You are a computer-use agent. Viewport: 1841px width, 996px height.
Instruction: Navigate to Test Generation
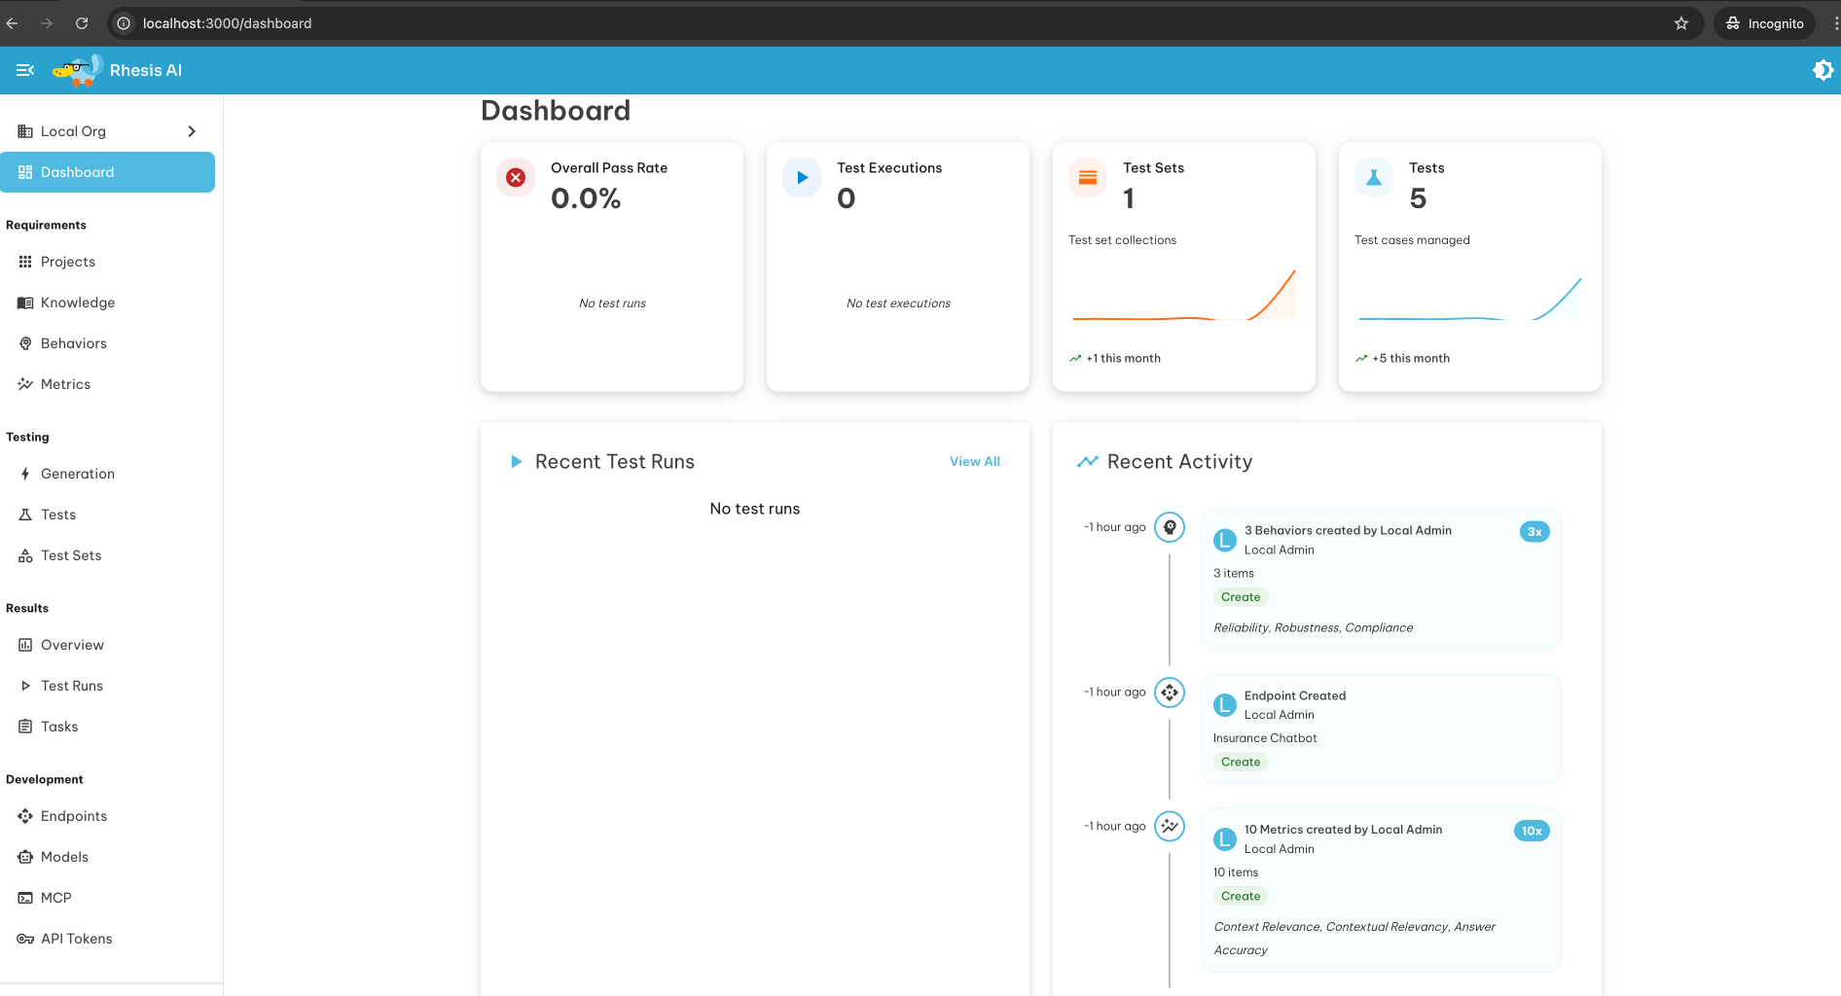[x=77, y=473]
